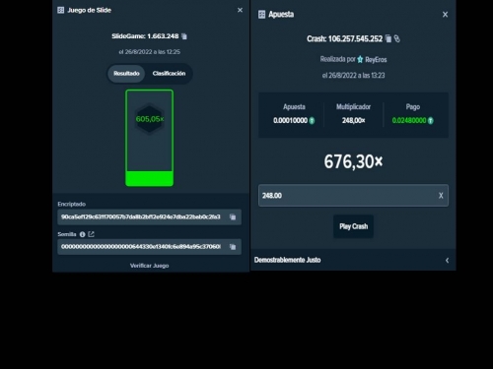
Task: Click the 0.02480000 Pago amount
Action: (x=409, y=121)
